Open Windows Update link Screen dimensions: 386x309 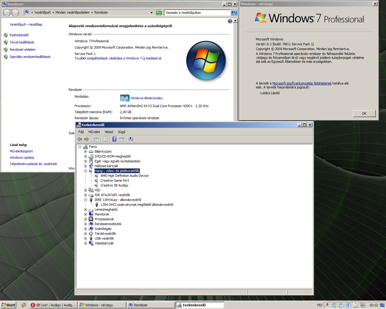[22, 158]
